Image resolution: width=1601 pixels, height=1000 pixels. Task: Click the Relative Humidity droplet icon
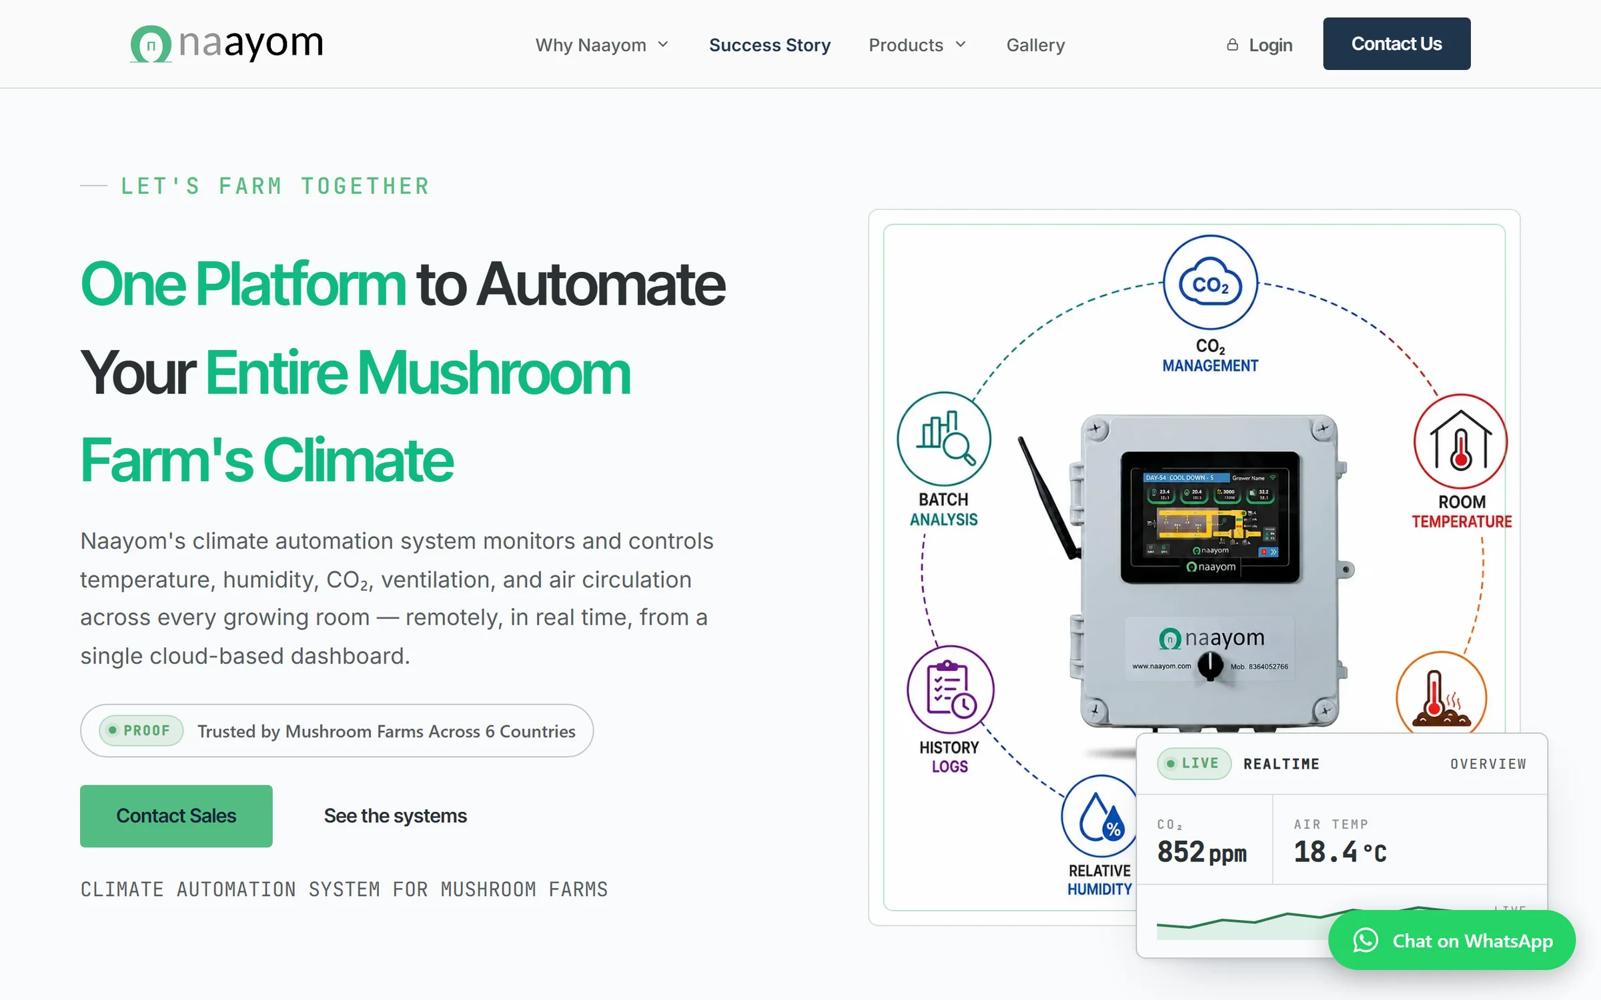(x=1100, y=817)
